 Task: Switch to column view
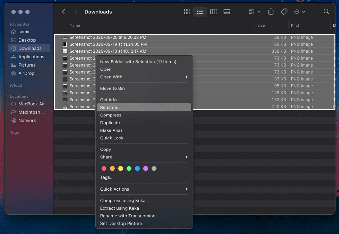point(213,12)
